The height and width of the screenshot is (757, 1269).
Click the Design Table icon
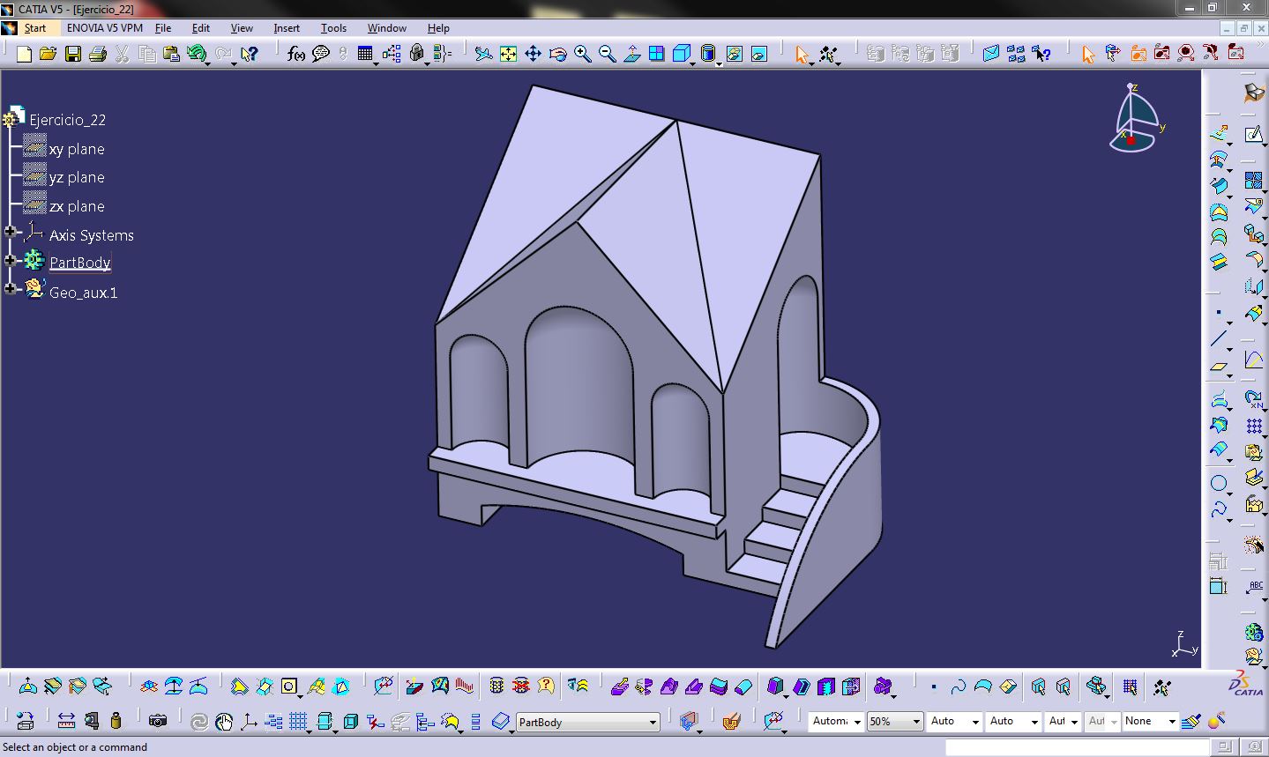coord(365,55)
